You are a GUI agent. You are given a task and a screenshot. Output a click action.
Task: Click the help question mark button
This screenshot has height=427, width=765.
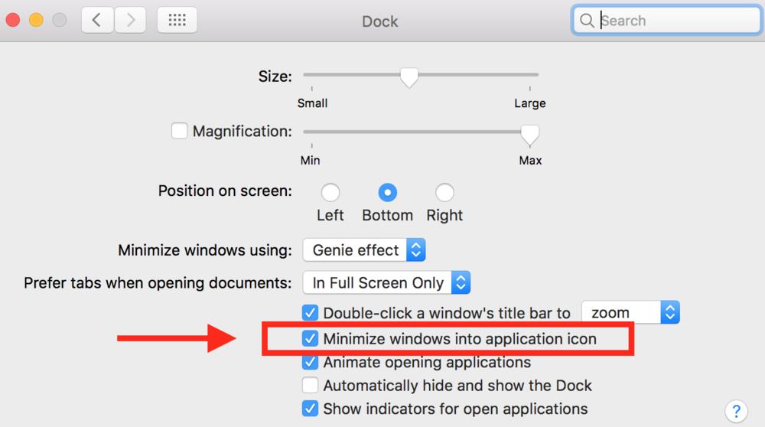[736, 410]
